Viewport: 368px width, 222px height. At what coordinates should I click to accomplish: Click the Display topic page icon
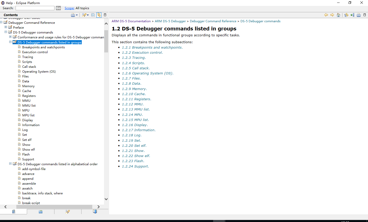19,120
